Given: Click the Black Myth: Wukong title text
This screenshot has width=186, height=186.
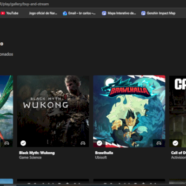Looking at the screenshot, I should pos(37,153).
